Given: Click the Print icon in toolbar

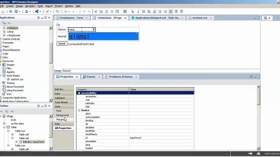Looking at the screenshot, I should [3, 12].
